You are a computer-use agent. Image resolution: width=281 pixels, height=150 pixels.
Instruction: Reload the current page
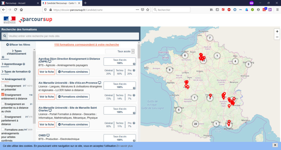16,10
